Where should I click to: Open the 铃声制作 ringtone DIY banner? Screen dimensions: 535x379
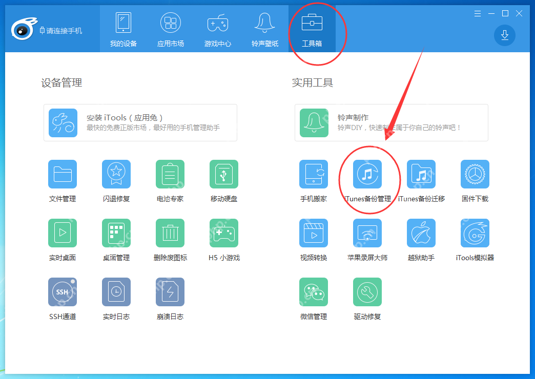click(392, 122)
